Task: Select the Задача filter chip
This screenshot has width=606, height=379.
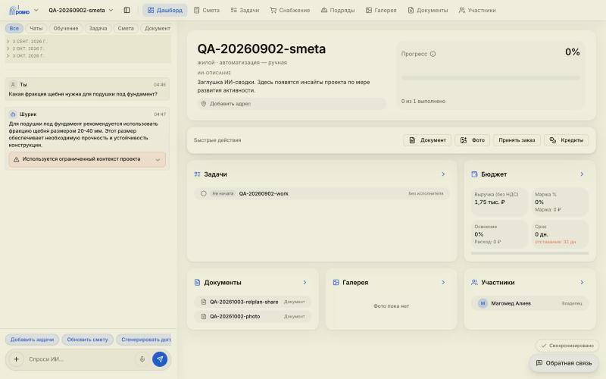Action: pos(98,28)
